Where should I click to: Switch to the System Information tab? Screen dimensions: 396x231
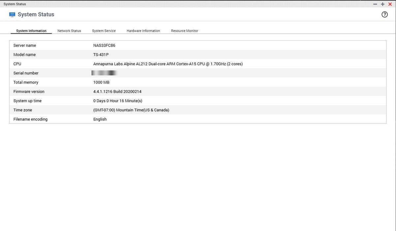[31, 31]
